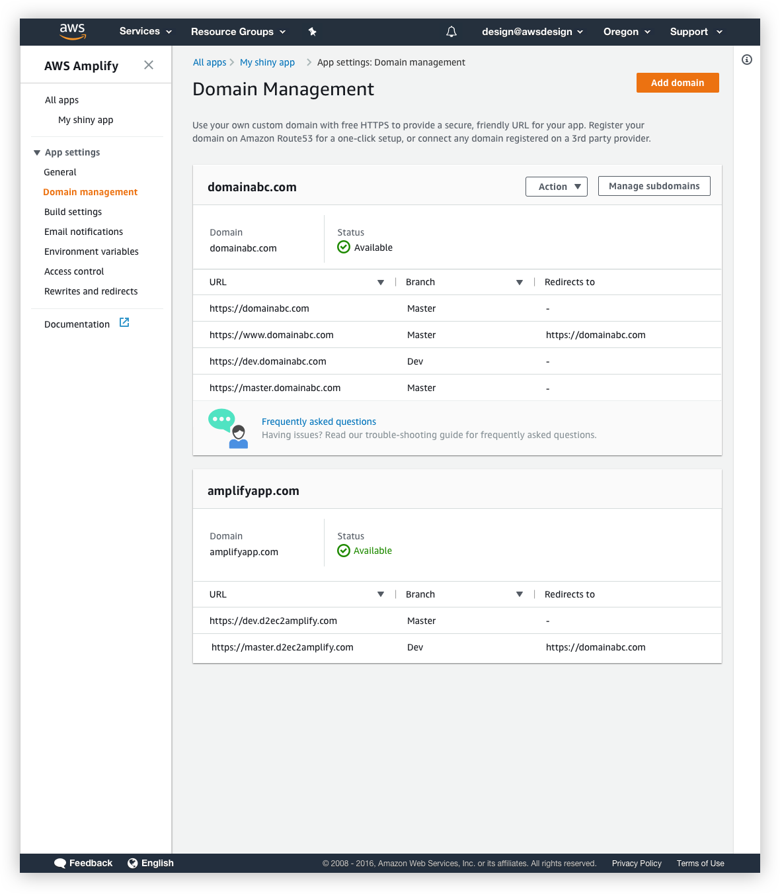Open the Action dropdown for domainabc.com
This screenshot has width=780, height=894.
coord(557,187)
